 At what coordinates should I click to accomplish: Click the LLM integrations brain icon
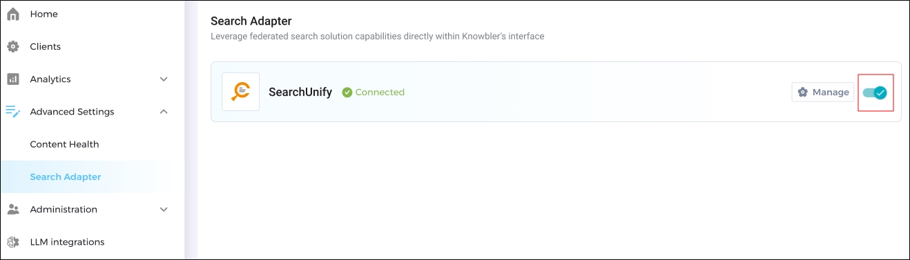coord(13,242)
